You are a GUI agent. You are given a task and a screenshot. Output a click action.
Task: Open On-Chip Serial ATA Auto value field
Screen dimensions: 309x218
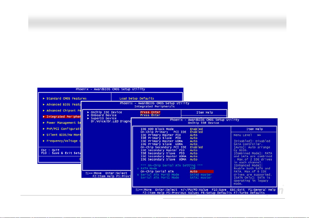pyautogui.click(x=202, y=172)
